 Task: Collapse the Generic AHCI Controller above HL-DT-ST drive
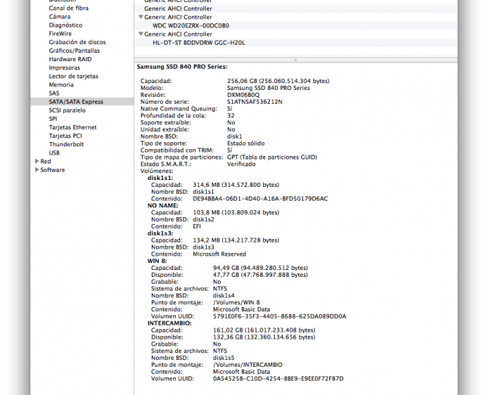141,34
